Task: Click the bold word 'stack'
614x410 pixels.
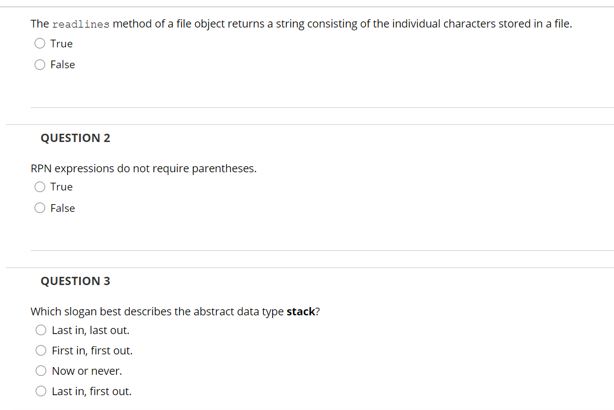Action: pyautogui.click(x=301, y=311)
